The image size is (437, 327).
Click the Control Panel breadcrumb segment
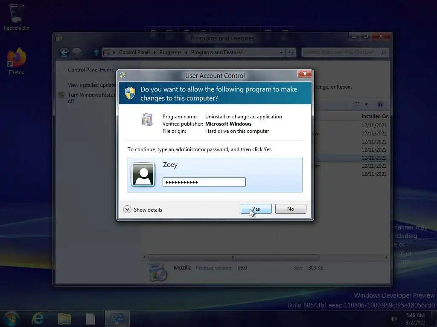tap(134, 52)
